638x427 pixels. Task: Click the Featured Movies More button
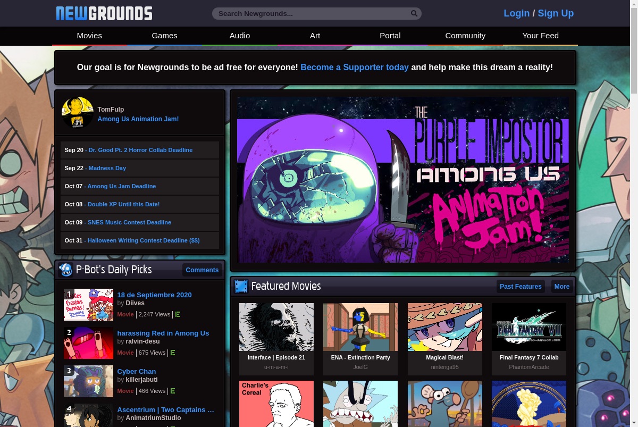coord(562,287)
